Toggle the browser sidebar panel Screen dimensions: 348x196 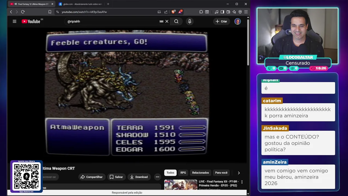222,12
